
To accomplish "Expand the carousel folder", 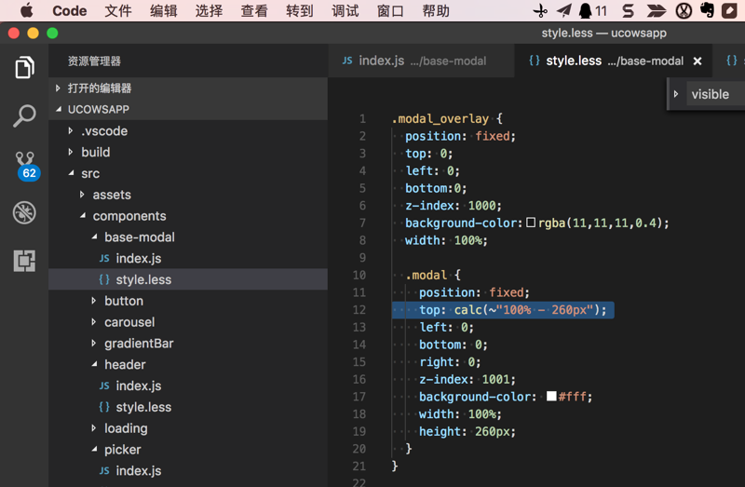I will (x=129, y=322).
